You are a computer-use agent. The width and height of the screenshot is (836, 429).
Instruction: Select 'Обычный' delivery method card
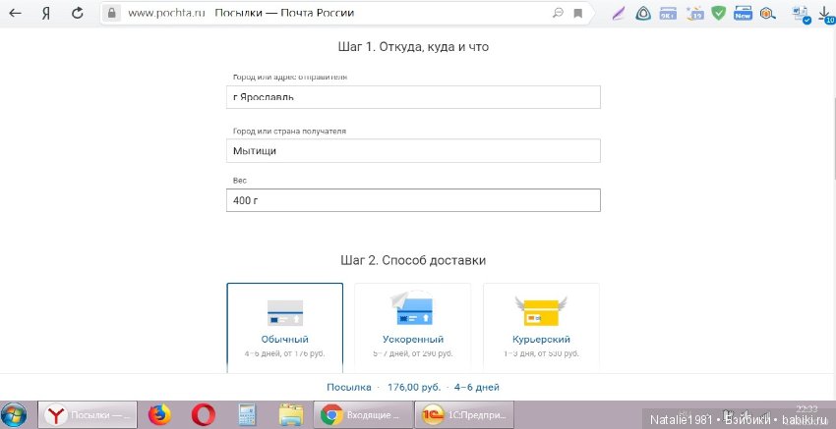click(284, 328)
